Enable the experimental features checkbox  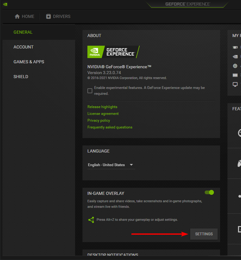point(90,91)
